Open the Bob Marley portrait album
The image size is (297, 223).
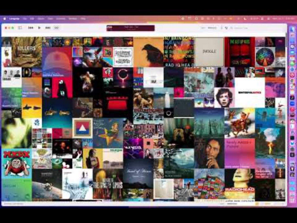209,153
